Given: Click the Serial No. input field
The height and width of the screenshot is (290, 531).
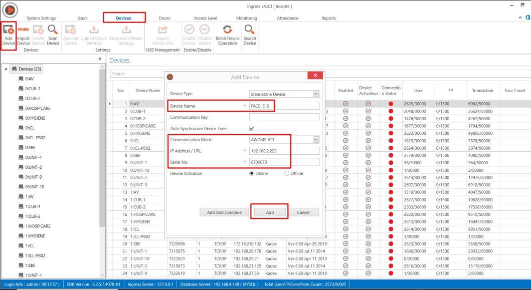Looking at the screenshot, I should 284,162.
